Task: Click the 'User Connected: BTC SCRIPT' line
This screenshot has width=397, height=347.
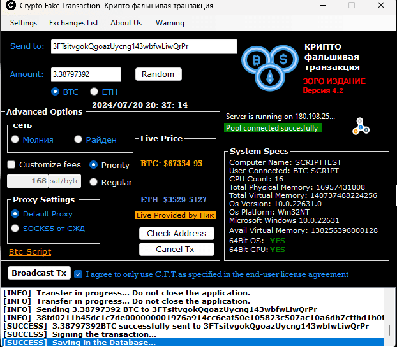Action: pyautogui.click(x=284, y=171)
